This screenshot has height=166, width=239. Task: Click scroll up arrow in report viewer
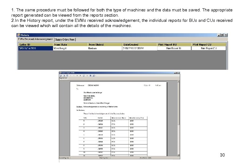tap(178, 81)
